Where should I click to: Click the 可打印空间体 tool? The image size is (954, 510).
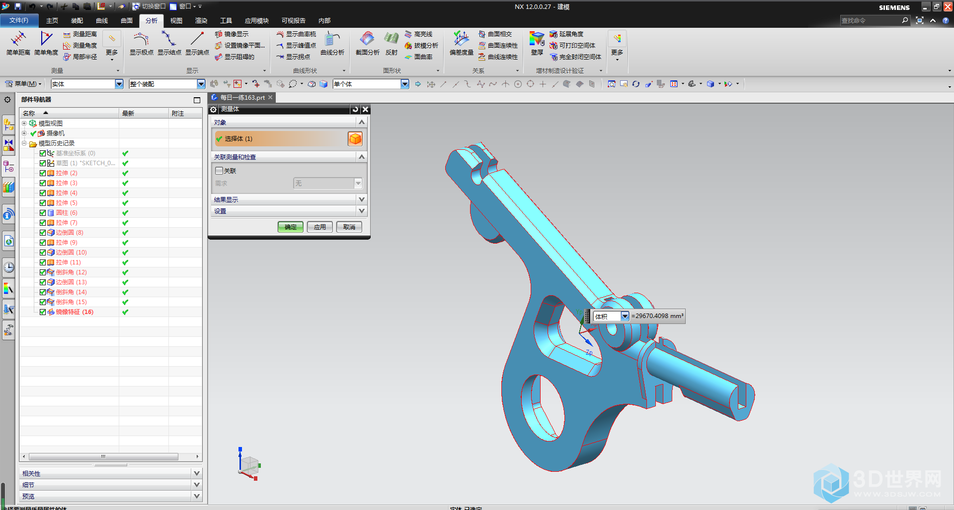(572, 46)
